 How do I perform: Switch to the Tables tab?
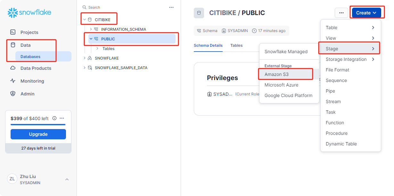tap(236, 45)
